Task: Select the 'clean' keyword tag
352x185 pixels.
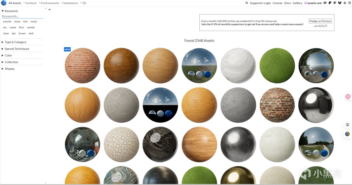Action: (x=6, y=33)
